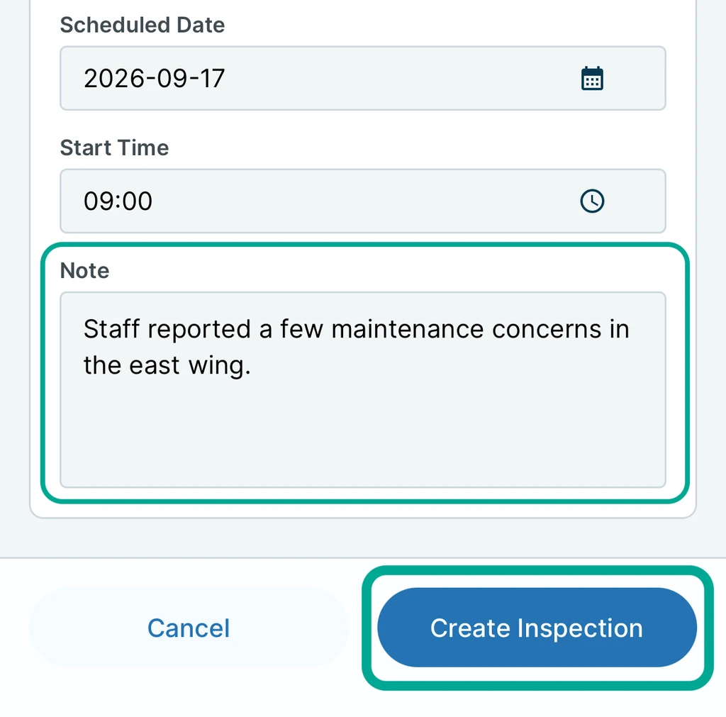Select the month 09 in the date

tap(172, 78)
